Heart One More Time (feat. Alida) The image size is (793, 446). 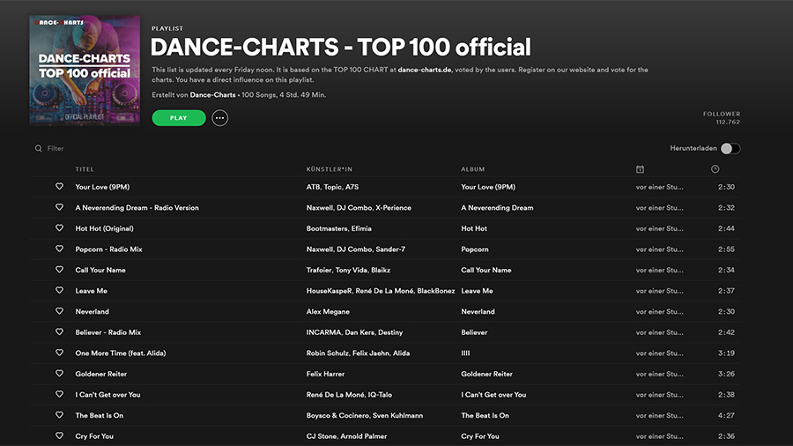coord(59,353)
